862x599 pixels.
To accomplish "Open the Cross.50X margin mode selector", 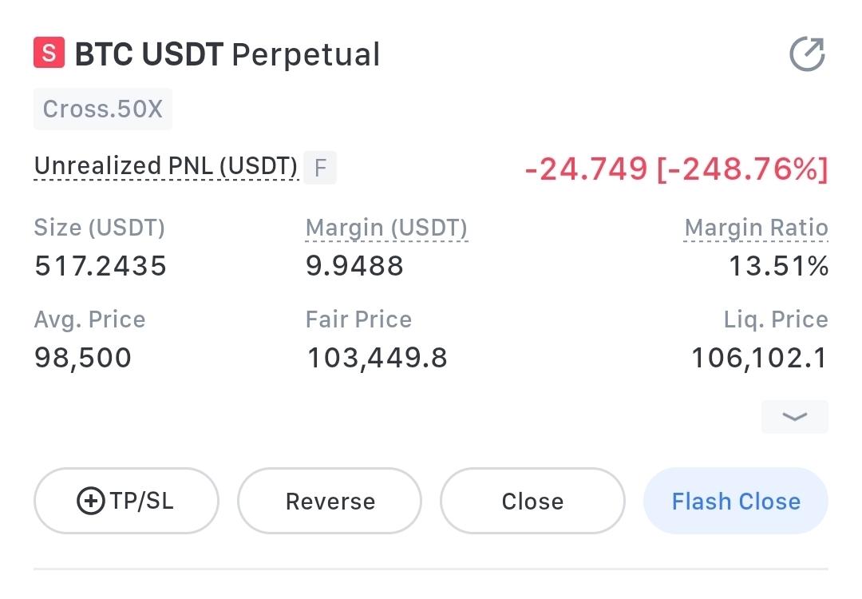I will (103, 109).
